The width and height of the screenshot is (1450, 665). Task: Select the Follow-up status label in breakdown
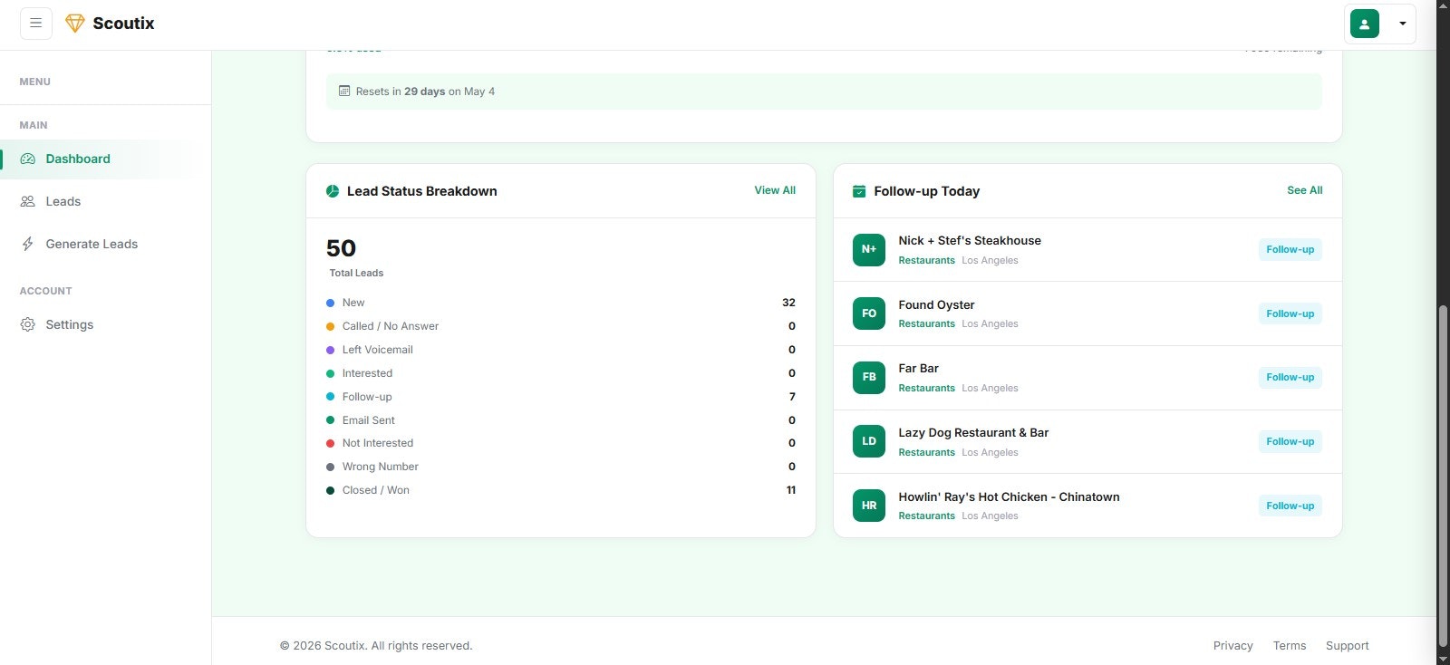tap(367, 397)
